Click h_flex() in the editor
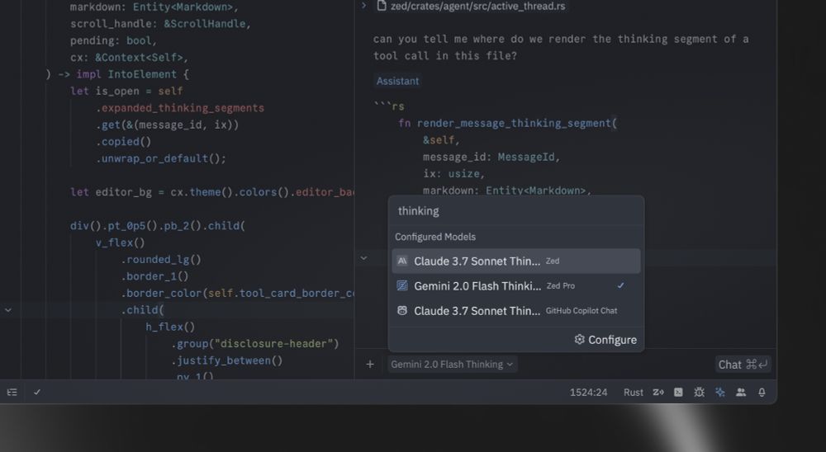 click(x=170, y=327)
